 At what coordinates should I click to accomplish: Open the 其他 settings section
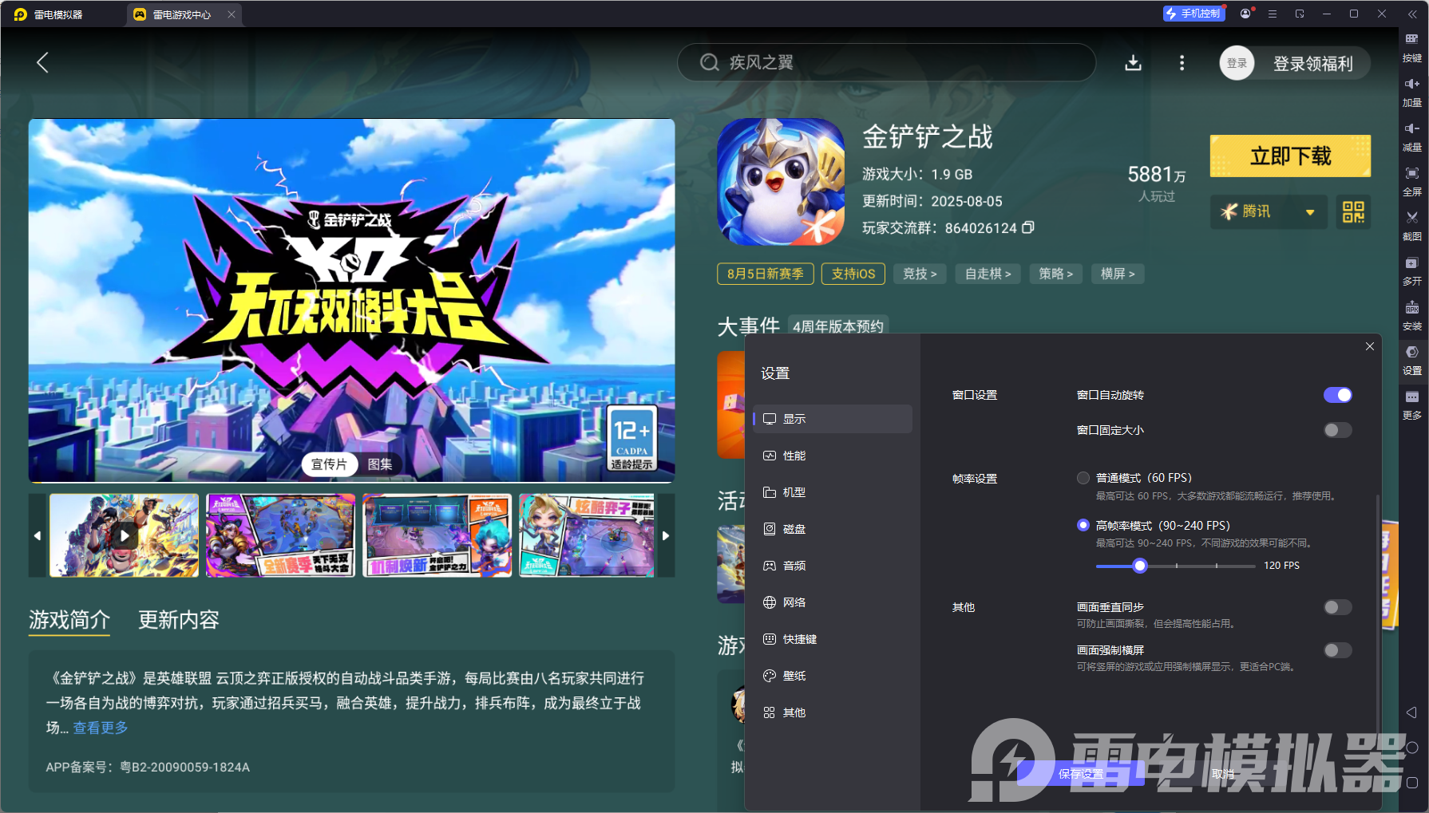point(833,712)
